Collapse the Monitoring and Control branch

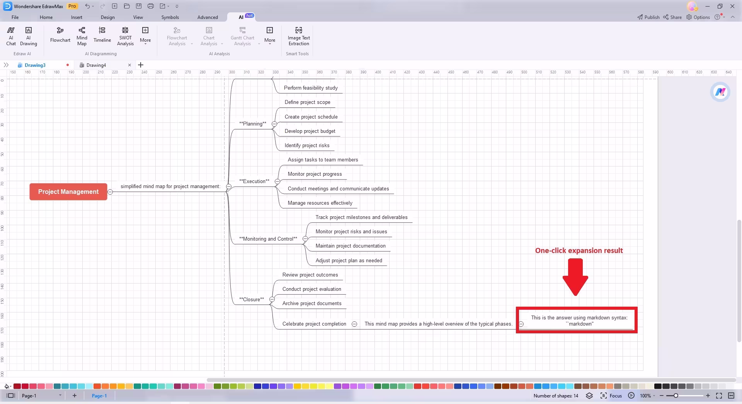point(305,239)
